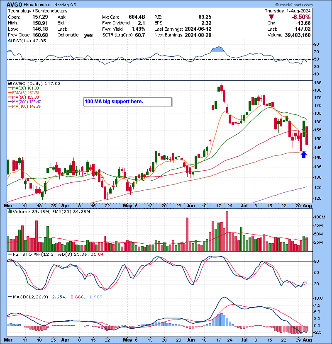Click the 10.0 label on MACD axis

[319, 298]
